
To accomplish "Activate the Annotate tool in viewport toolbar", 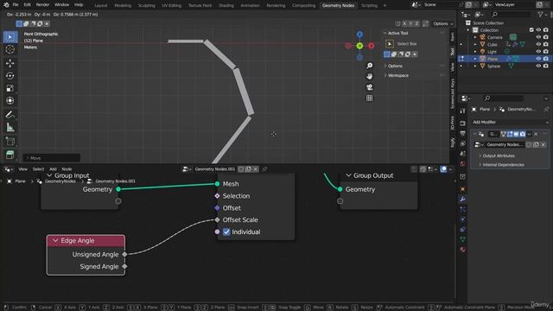I will [10, 115].
